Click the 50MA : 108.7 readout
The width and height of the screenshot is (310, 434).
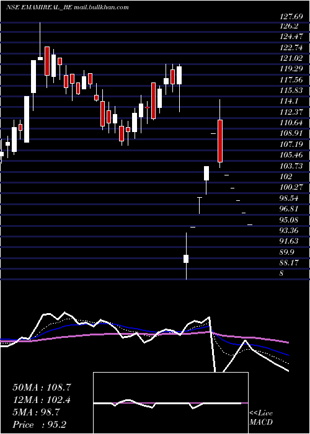click(42, 387)
